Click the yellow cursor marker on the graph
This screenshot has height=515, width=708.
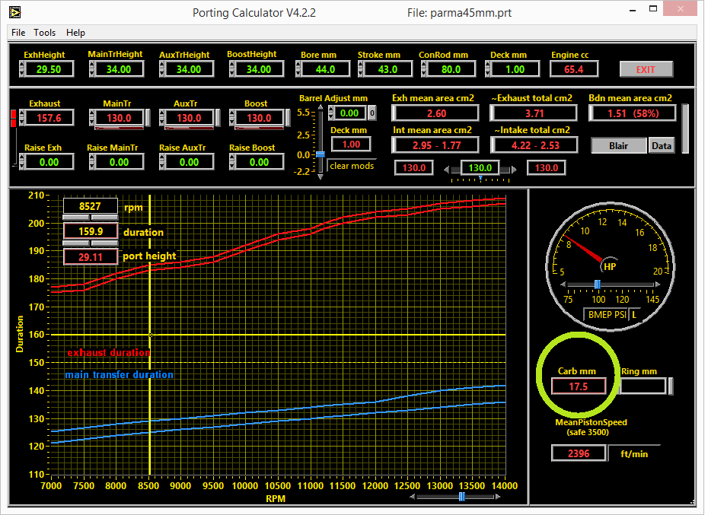[x=151, y=335]
